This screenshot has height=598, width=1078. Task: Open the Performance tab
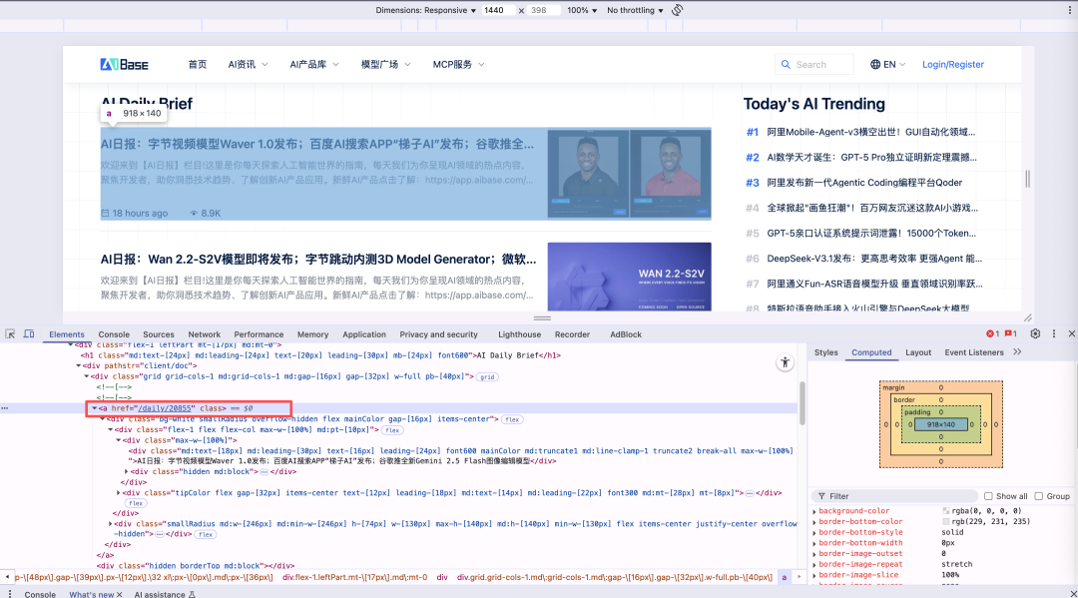[x=259, y=334]
